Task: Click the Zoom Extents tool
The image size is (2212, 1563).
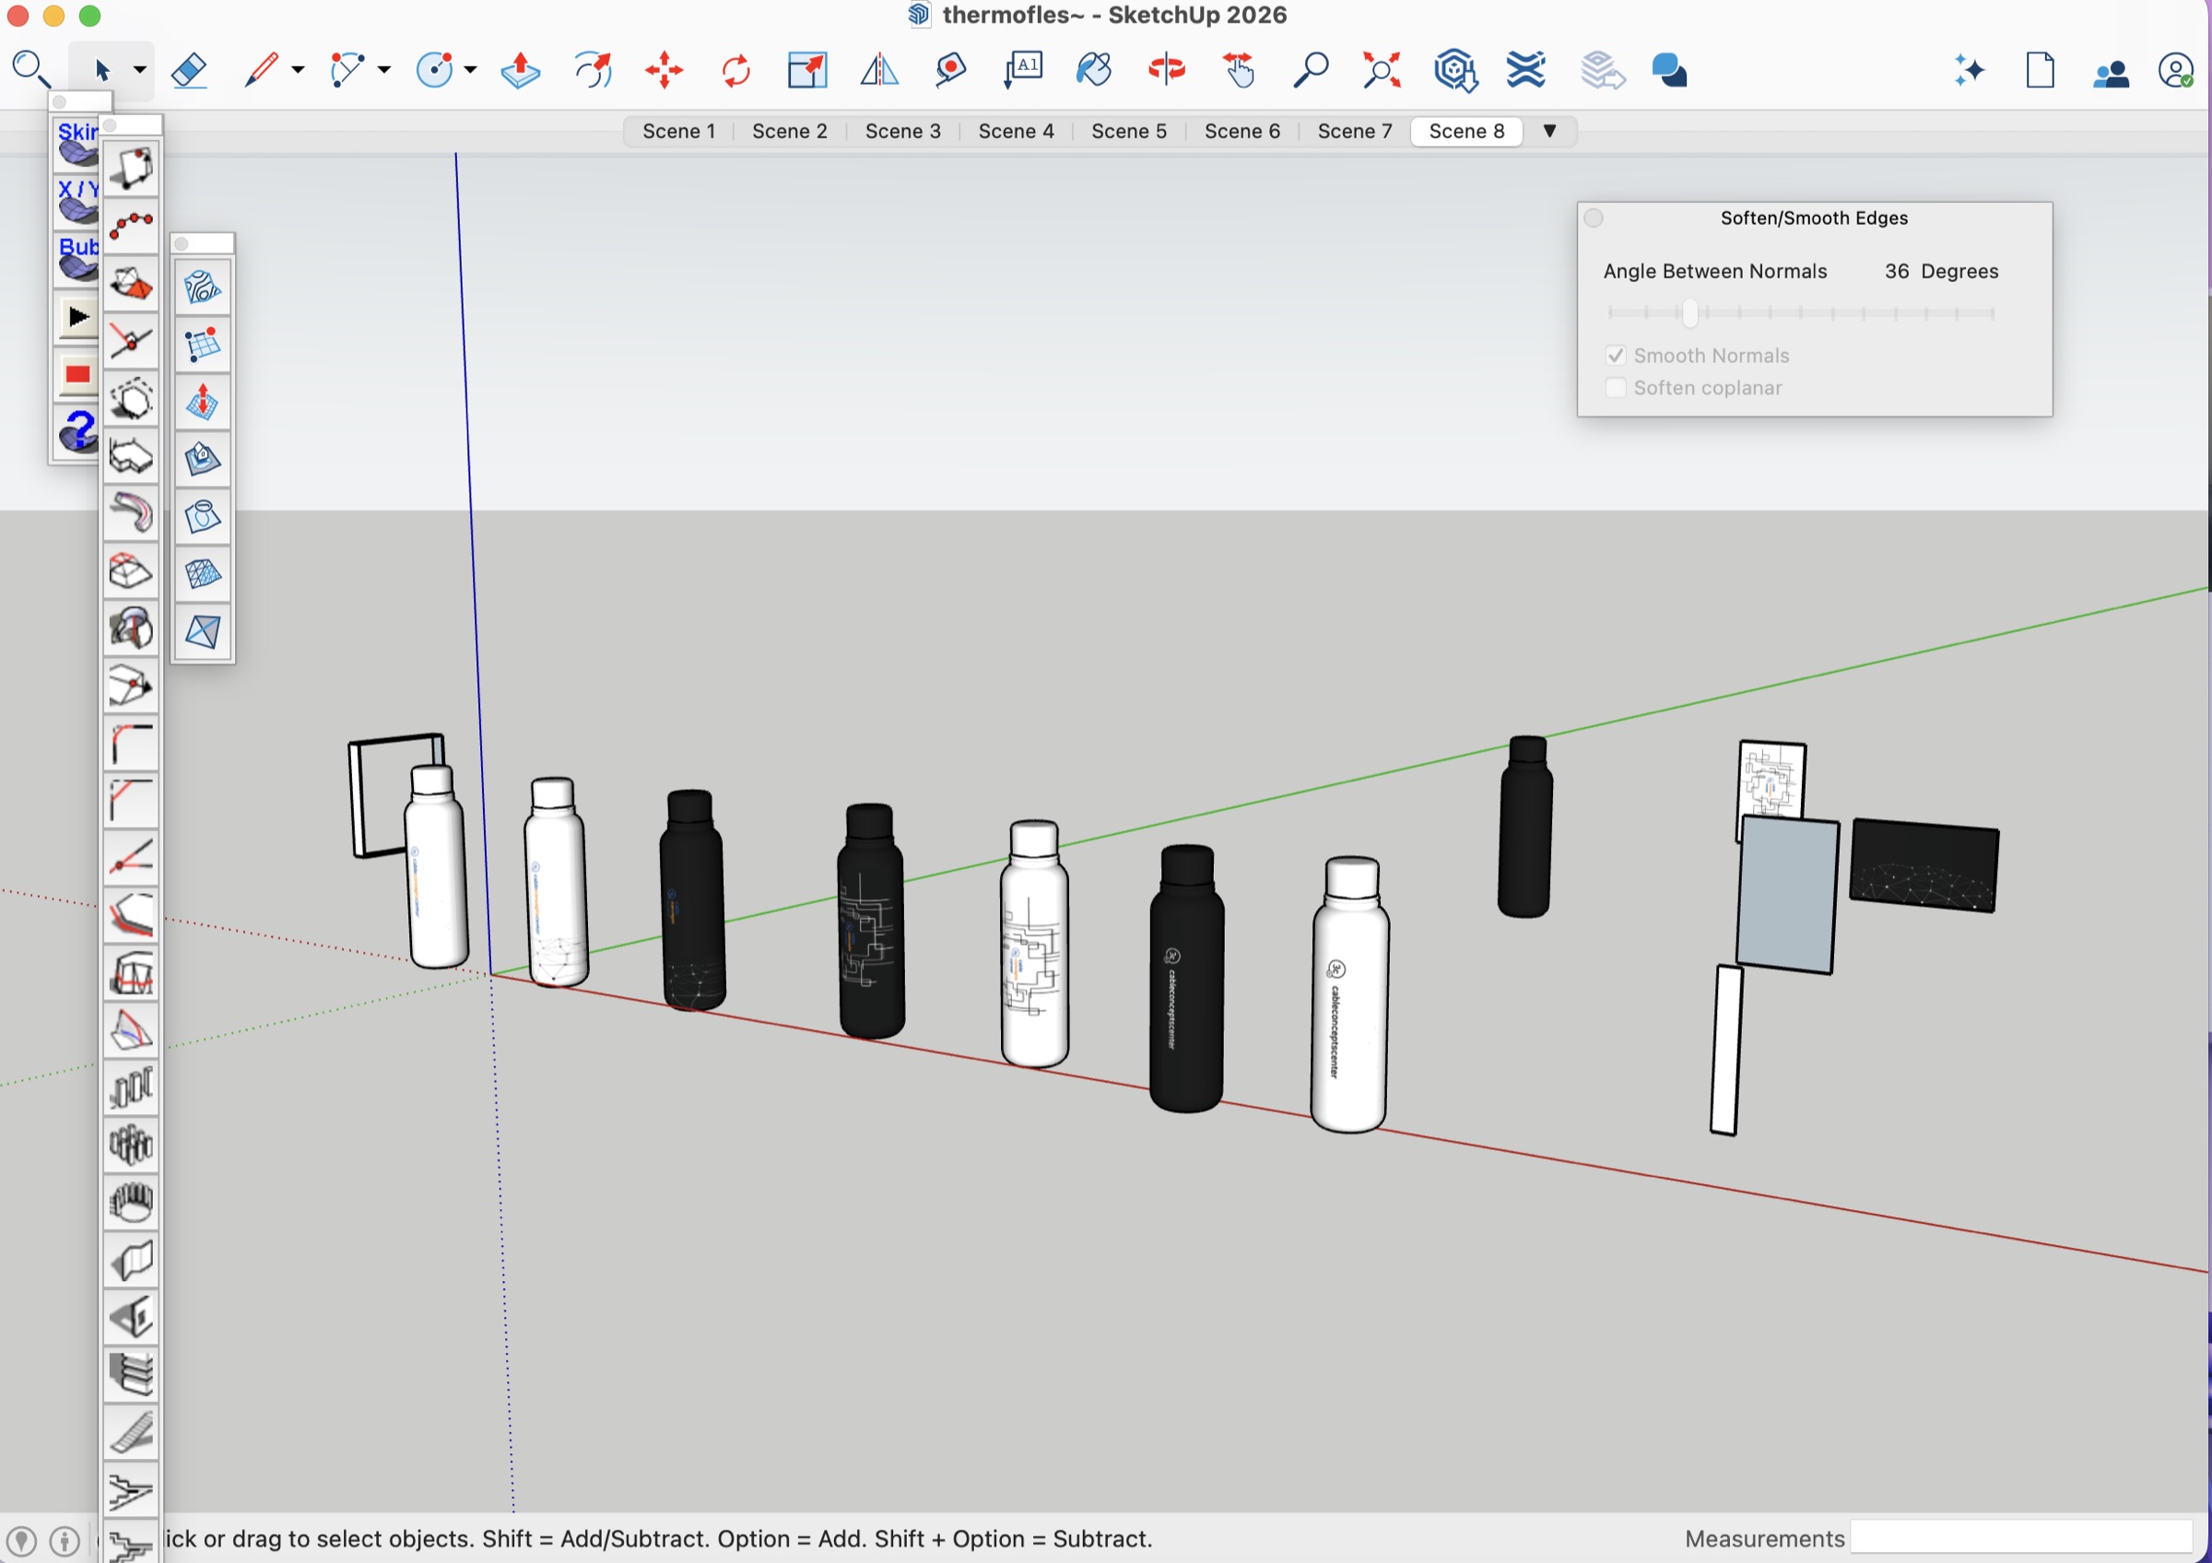Action: 1382,70
